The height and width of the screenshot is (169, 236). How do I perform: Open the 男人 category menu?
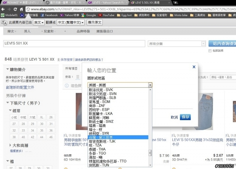tap(27, 31)
